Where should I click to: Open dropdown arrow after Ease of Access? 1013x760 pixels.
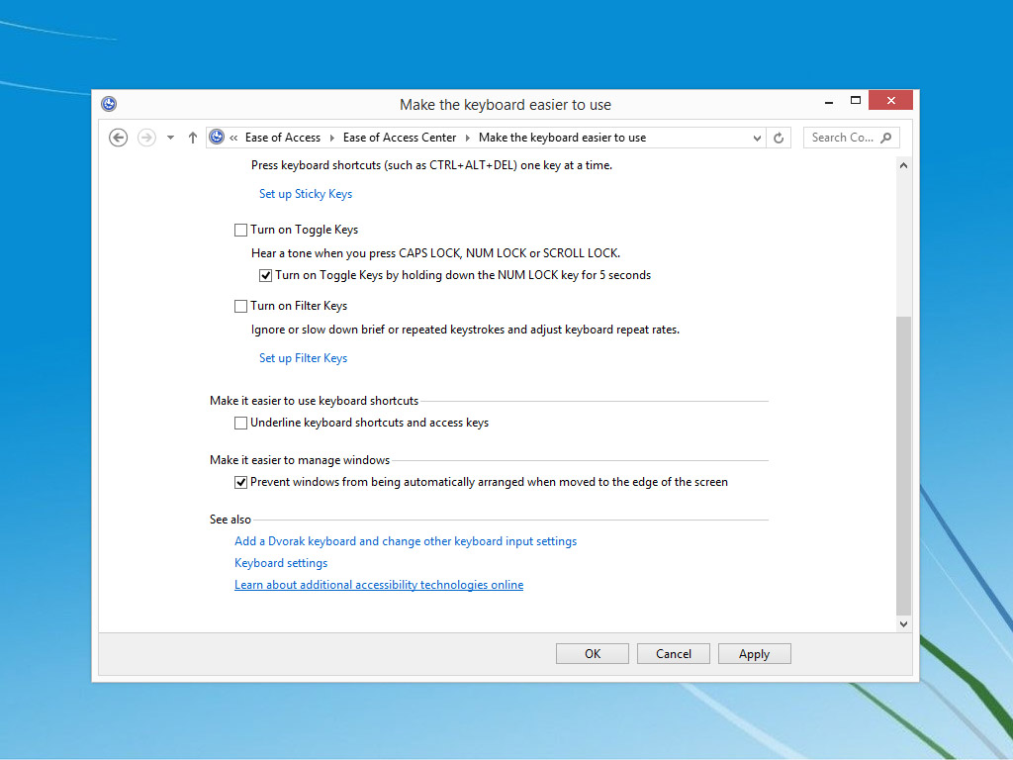click(332, 138)
